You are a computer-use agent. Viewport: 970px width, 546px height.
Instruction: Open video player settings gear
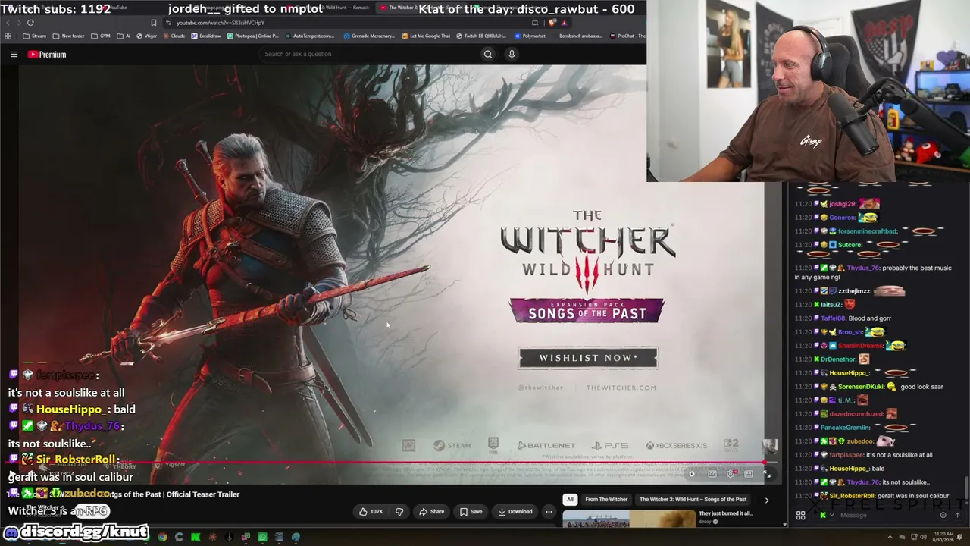coord(731,474)
